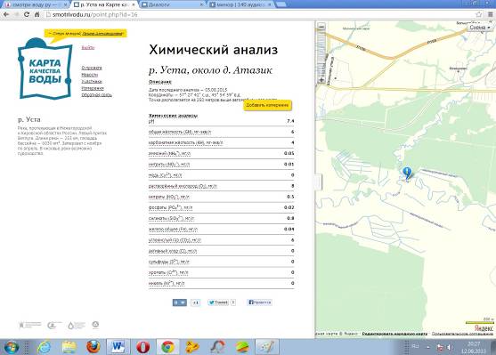Reload the page with browser refresh icon
Image resolution: width=496 pixels, height=355 pixels.
pyautogui.click(x=27, y=14)
